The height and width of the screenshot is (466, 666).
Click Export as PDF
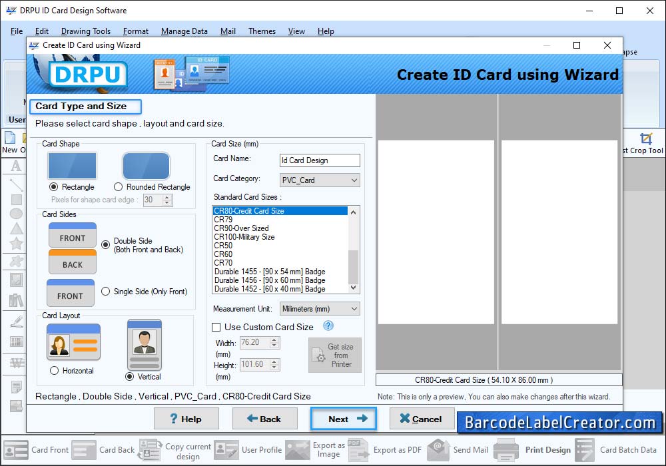click(x=385, y=449)
